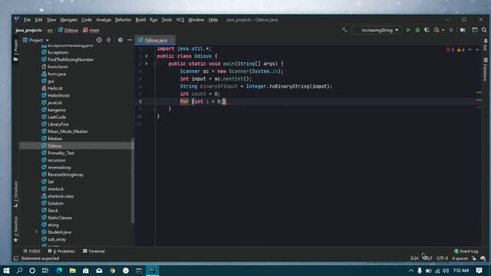The image size is (491, 276).
Task: Open Run Anything window icon
Action: [x=475, y=30]
